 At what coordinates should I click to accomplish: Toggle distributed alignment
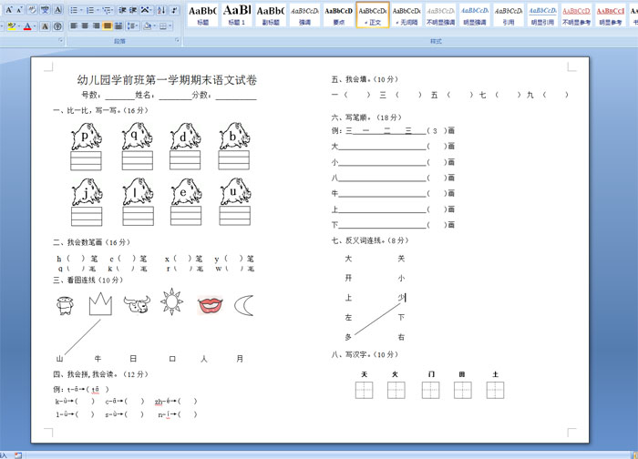tap(118, 26)
